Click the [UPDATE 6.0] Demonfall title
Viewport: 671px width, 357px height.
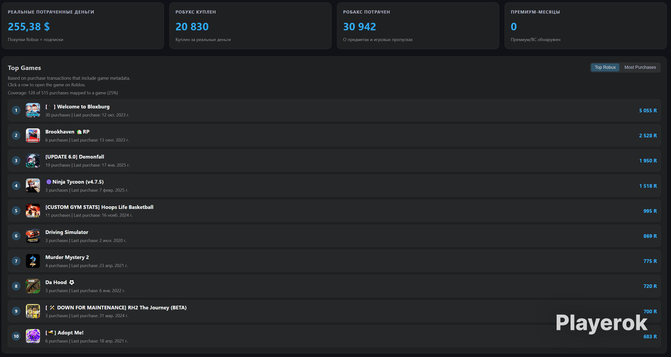click(75, 157)
